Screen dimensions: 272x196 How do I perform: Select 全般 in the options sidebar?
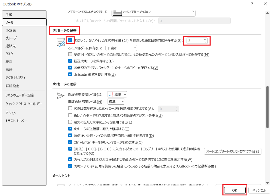point(24,15)
